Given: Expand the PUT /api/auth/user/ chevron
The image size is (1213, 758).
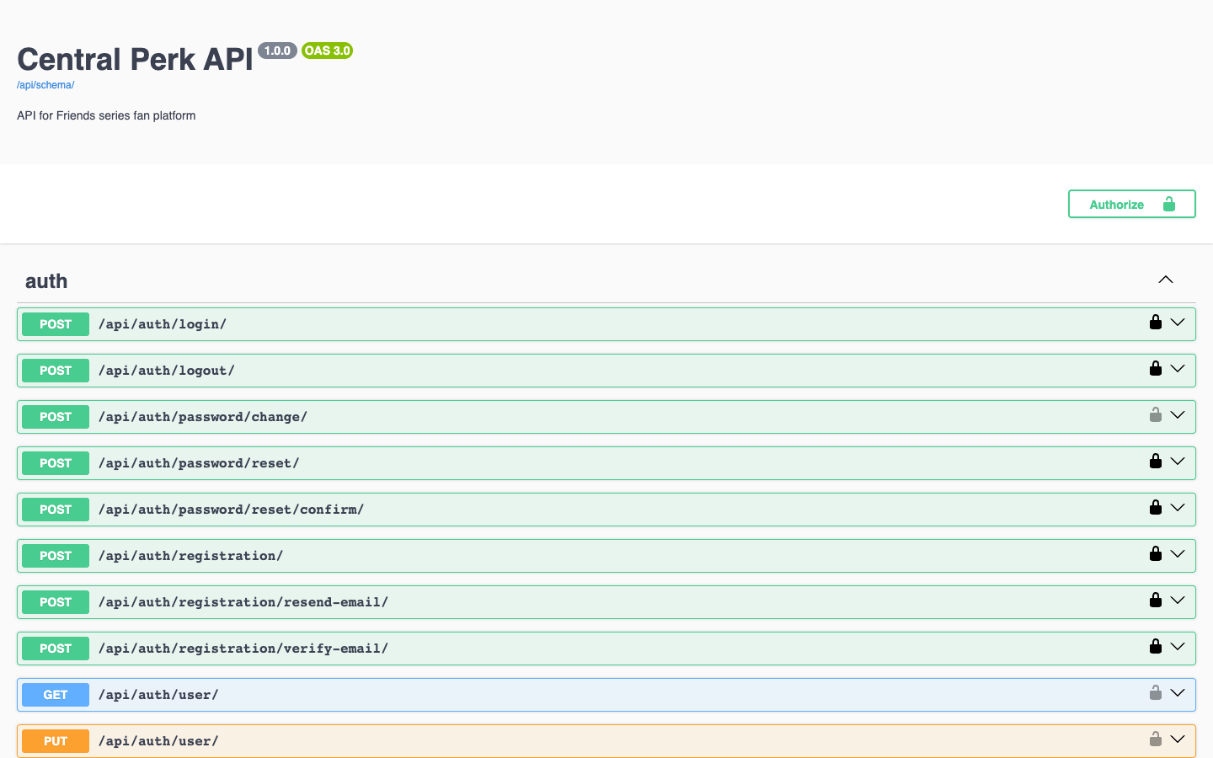Looking at the screenshot, I should coord(1178,739).
